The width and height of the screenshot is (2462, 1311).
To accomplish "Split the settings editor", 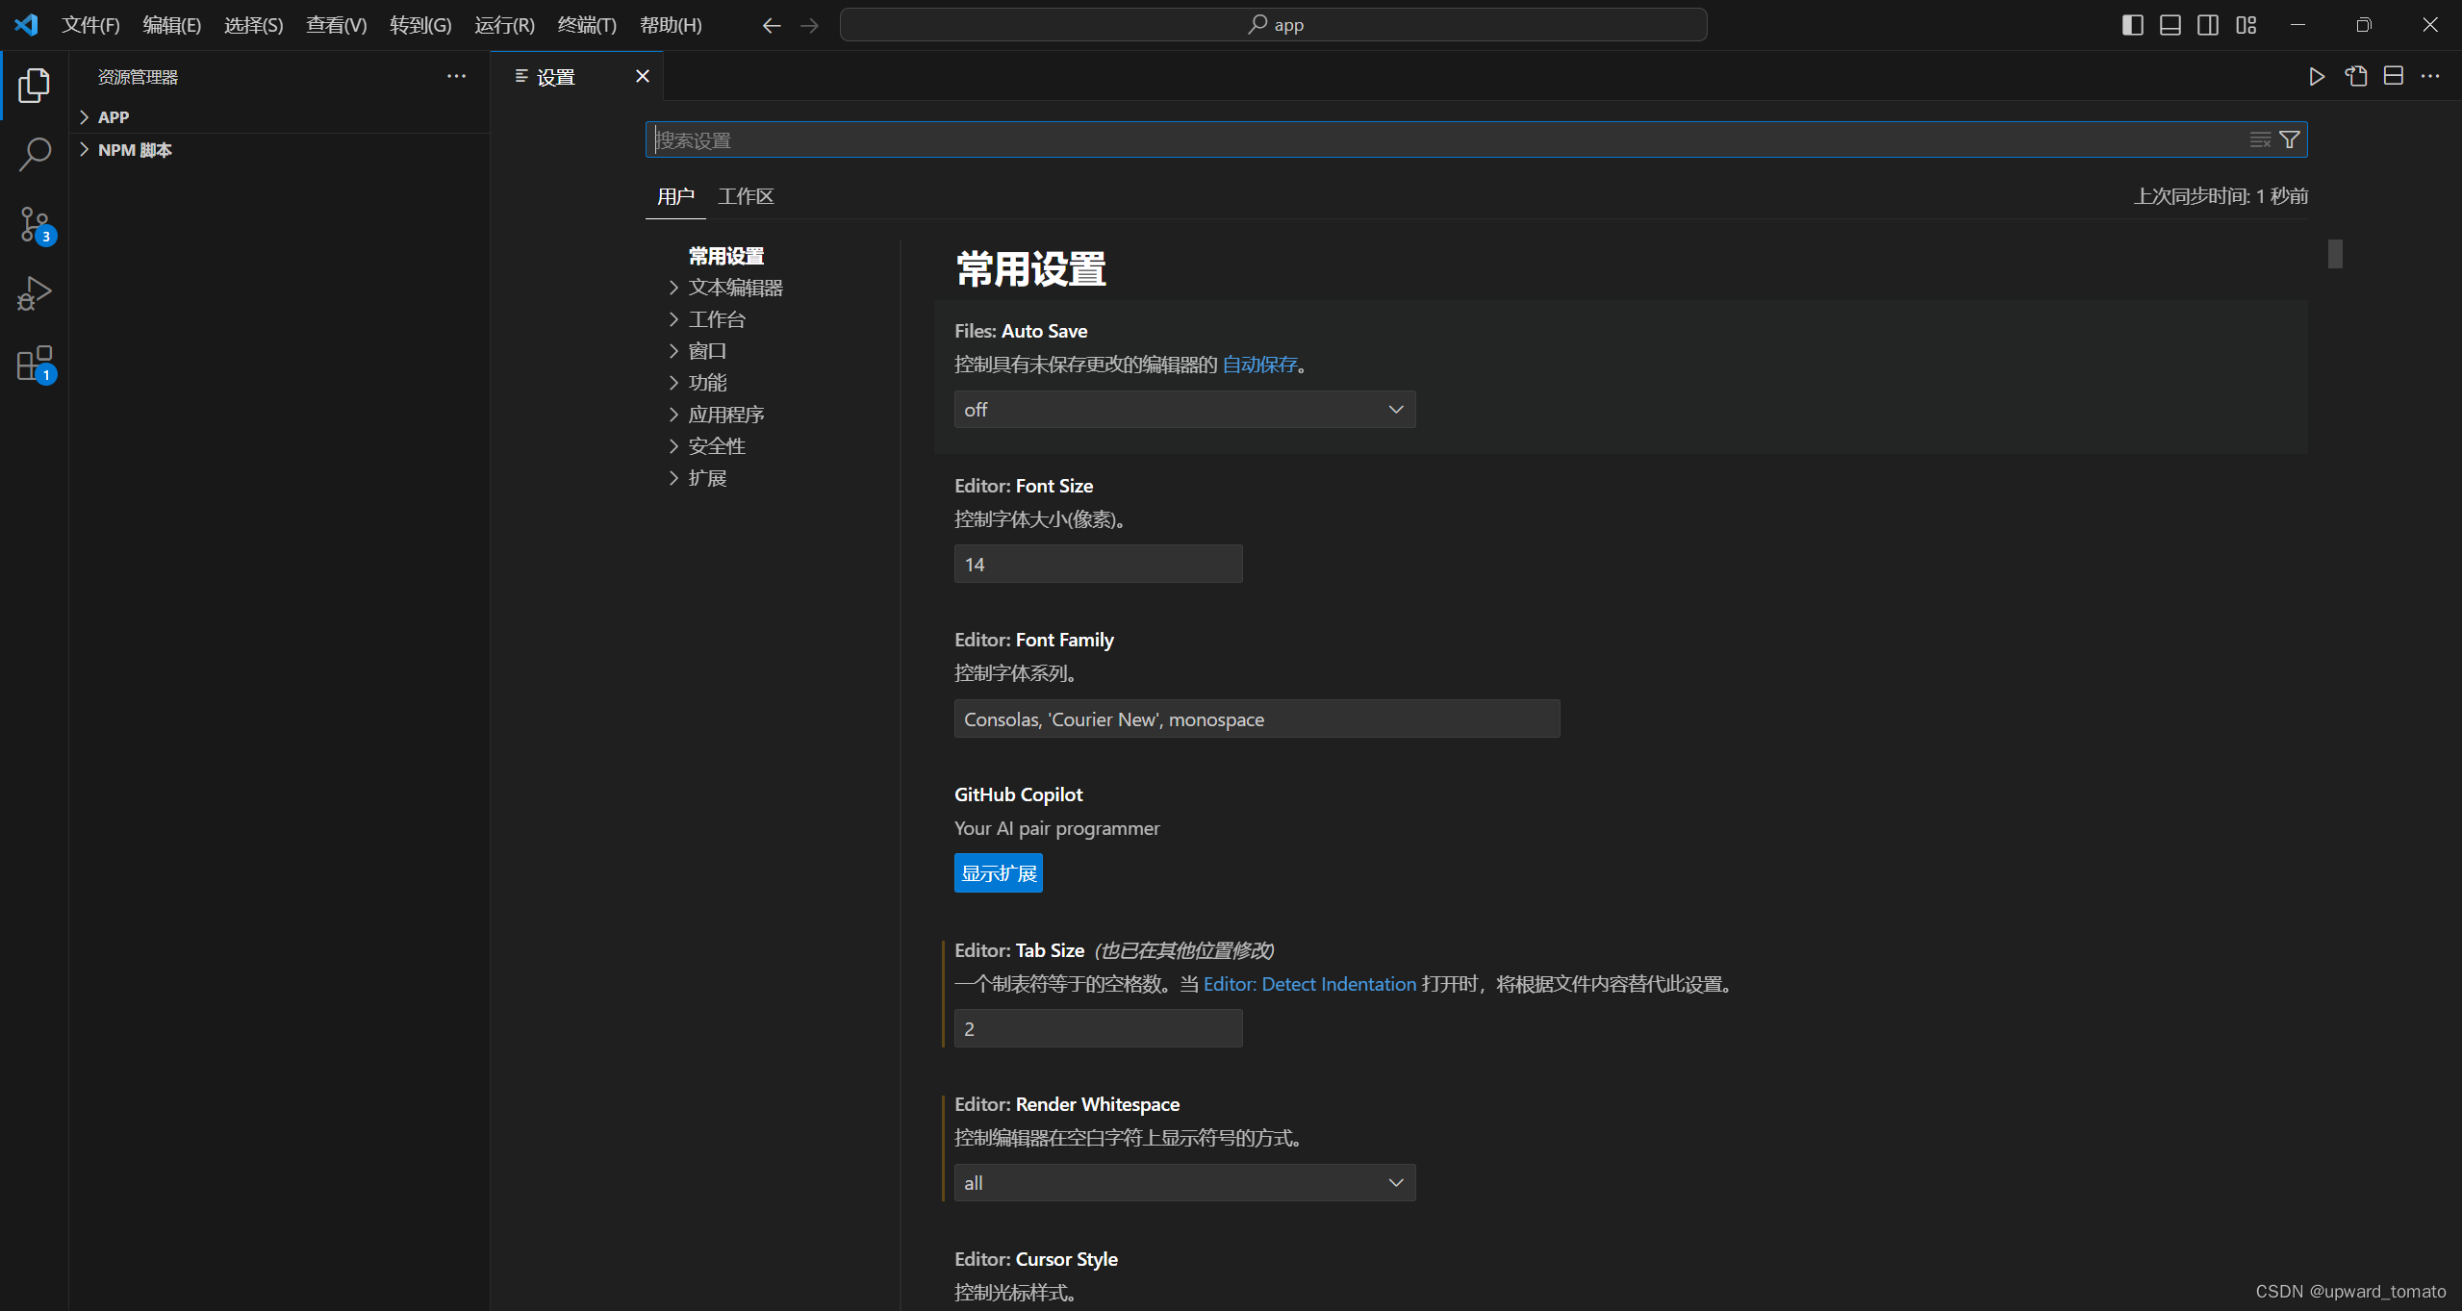I will tap(2393, 76).
